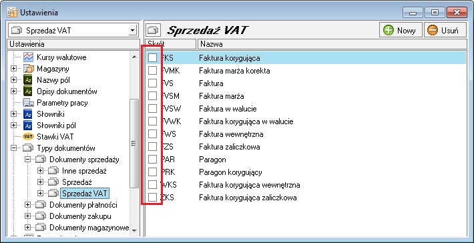
Task: Enable the FVSW Faktura w walucie checkbox
Action: click(153, 109)
